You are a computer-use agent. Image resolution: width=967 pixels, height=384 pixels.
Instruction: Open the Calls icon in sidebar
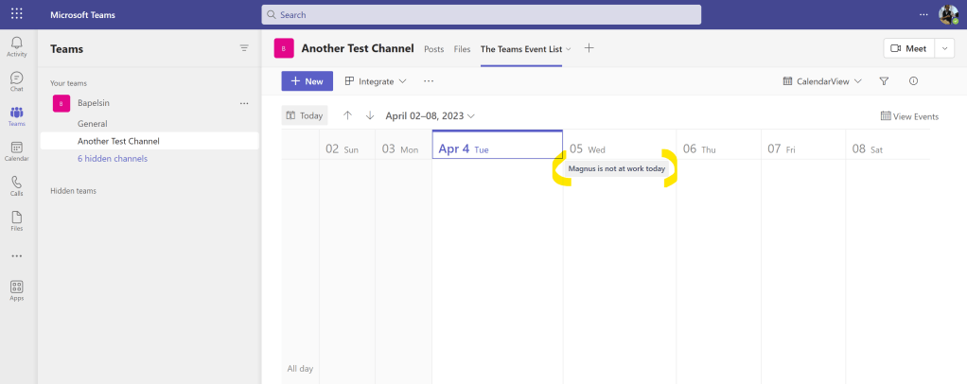17,185
